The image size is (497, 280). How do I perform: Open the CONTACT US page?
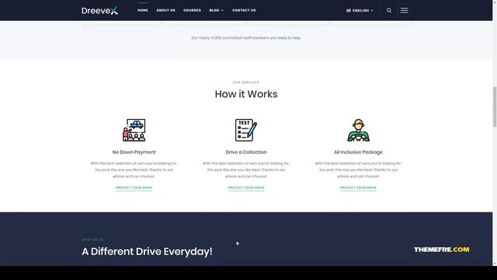pyautogui.click(x=244, y=10)
